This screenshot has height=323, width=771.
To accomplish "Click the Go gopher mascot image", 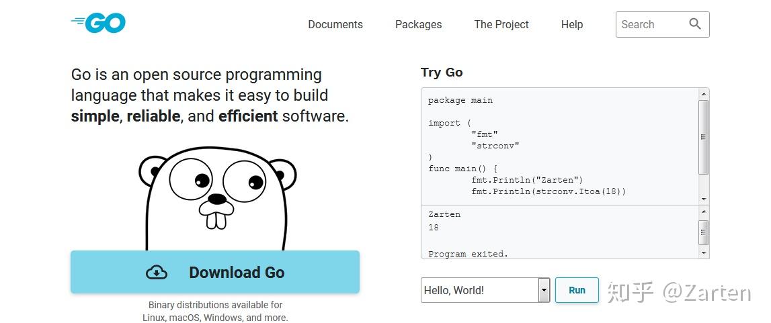I will pos(217,199).
